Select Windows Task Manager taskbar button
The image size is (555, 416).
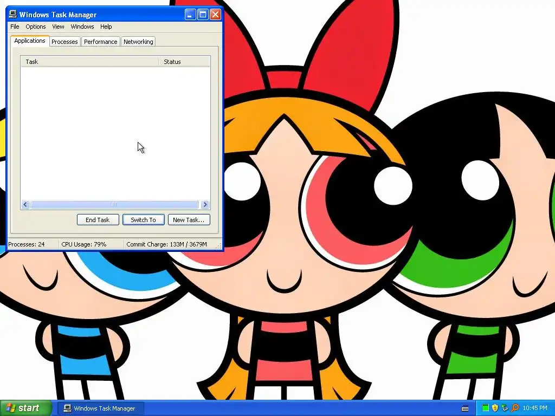coord(101,408)
